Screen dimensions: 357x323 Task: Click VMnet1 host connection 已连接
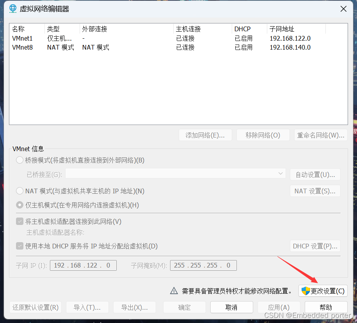[185, 38]
